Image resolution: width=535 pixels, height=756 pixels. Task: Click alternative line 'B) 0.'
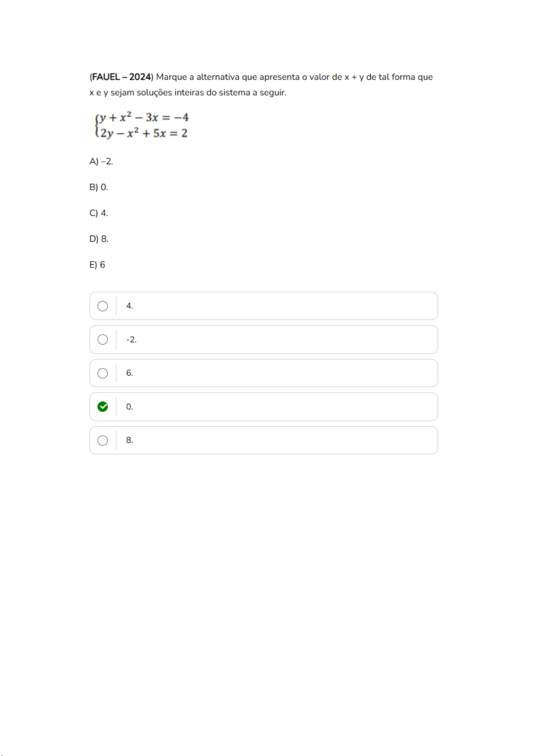point(99,187)
